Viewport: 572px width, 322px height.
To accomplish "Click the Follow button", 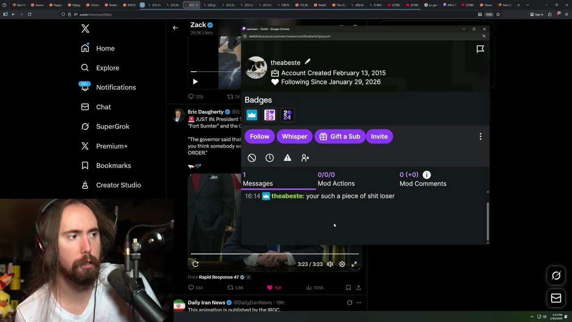I will point(260,136).
